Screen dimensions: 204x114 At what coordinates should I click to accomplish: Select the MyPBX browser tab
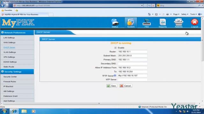pos(25,15)
